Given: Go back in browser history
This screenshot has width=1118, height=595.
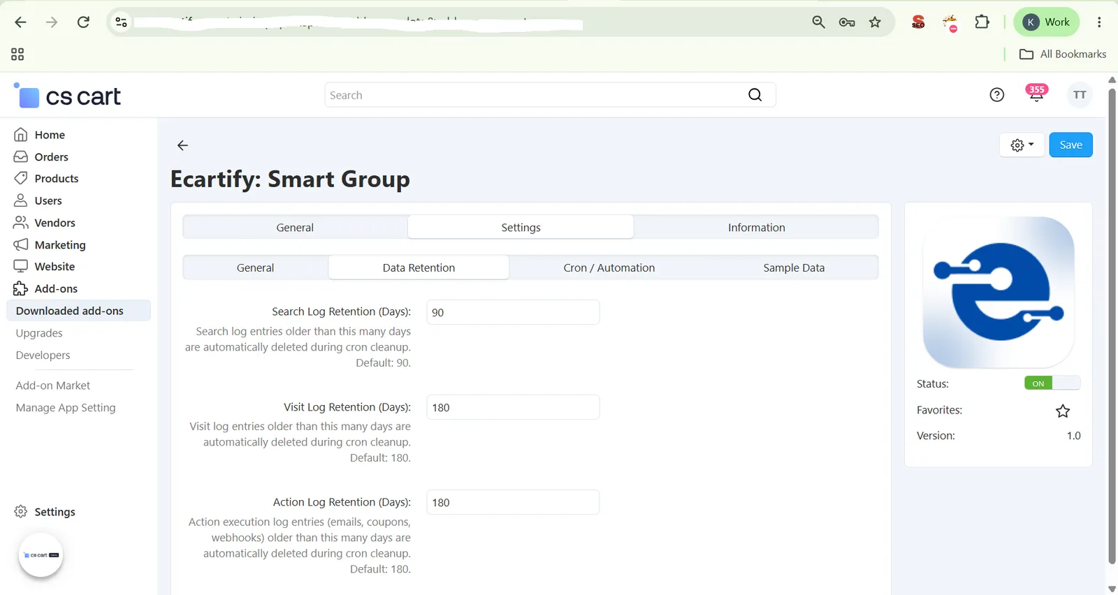Looking at the screenshot, I should (20, 22).
